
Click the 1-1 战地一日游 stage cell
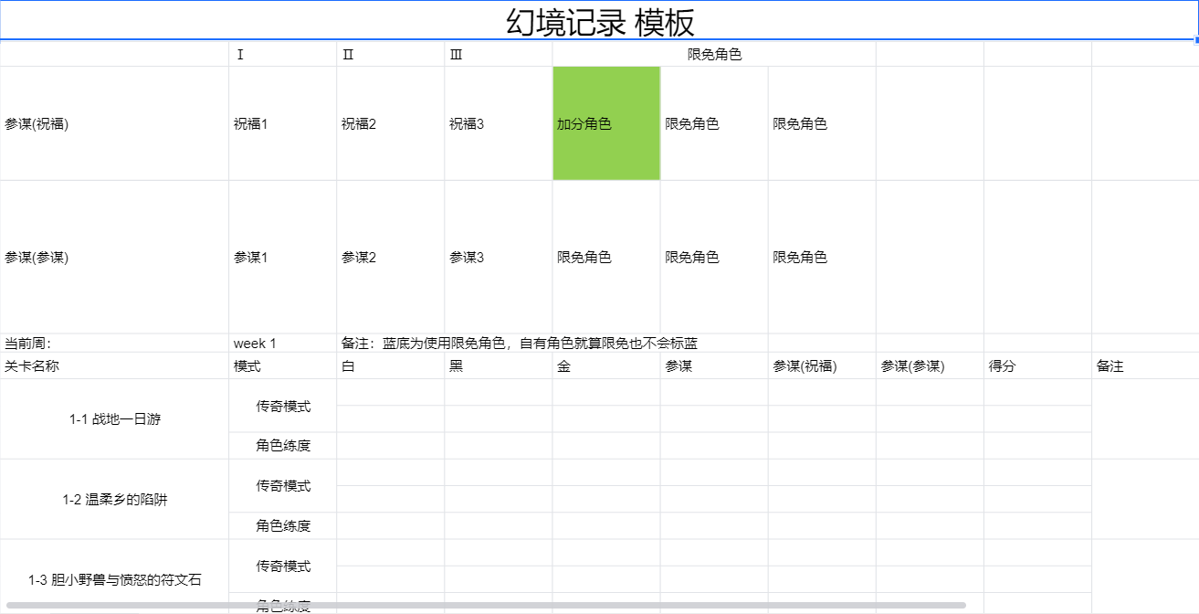(x=114, y=419)
